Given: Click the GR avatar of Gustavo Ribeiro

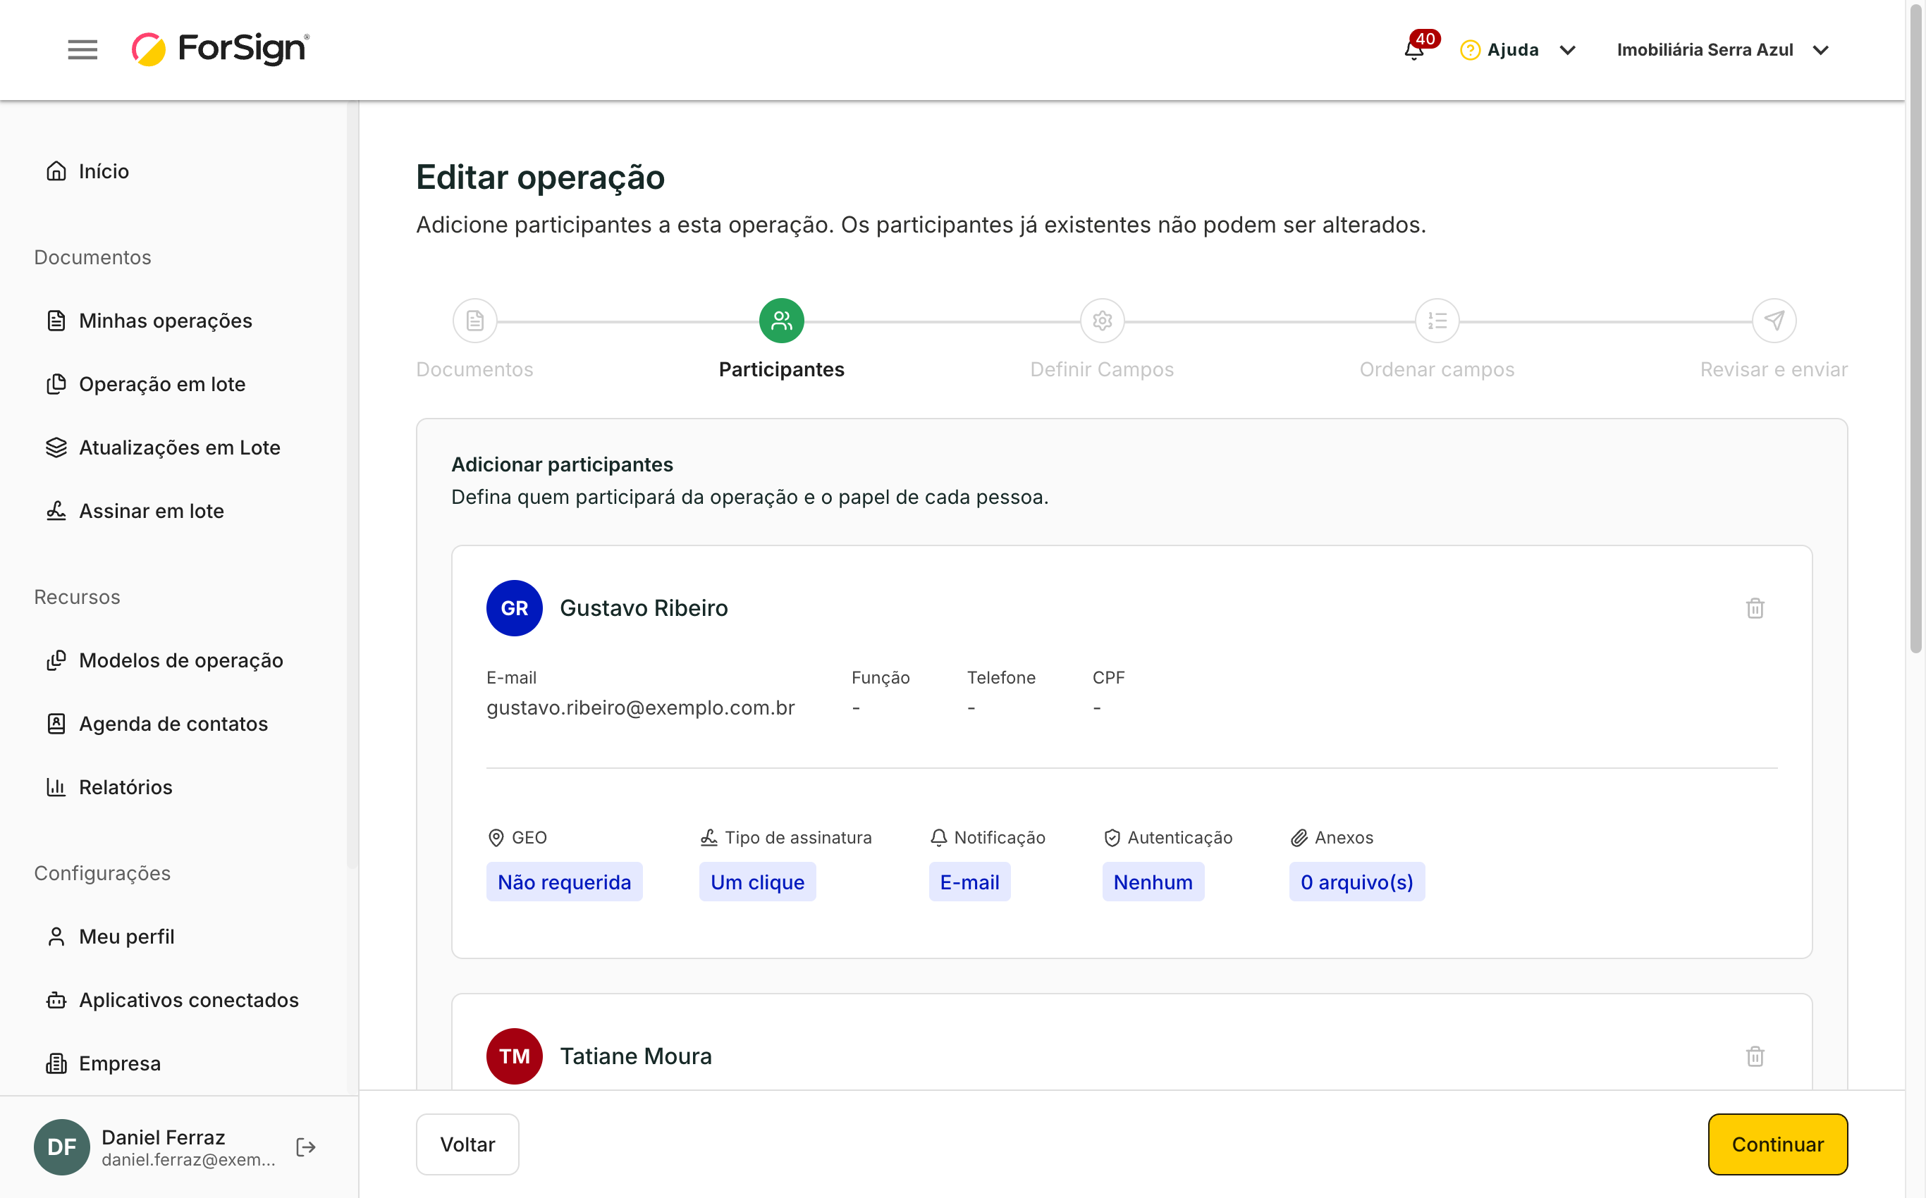Looking at the screenshot, I should (x=515, y=607).
